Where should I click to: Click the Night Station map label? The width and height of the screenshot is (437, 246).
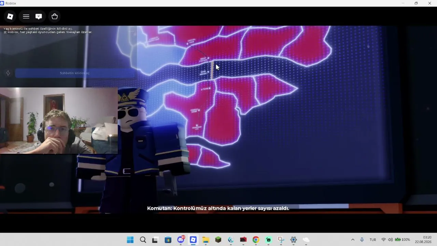coord(204,59)
